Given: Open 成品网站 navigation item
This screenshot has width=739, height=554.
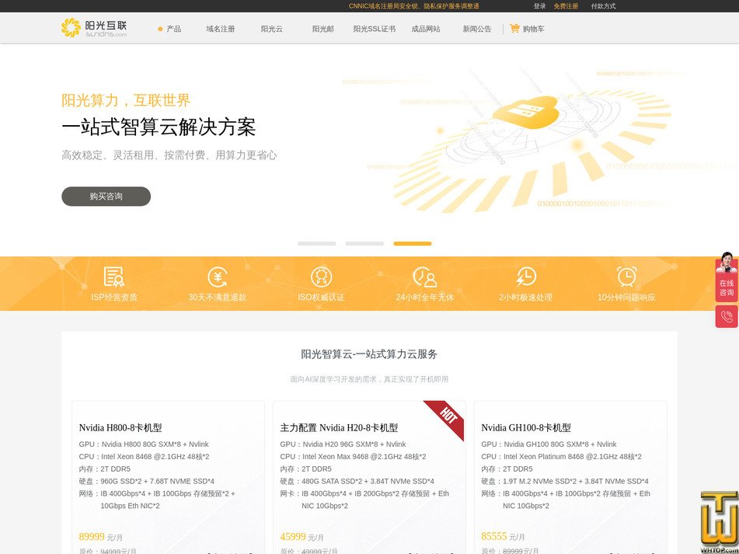Looking at the screenshot, I should click(x=426, y=29).
